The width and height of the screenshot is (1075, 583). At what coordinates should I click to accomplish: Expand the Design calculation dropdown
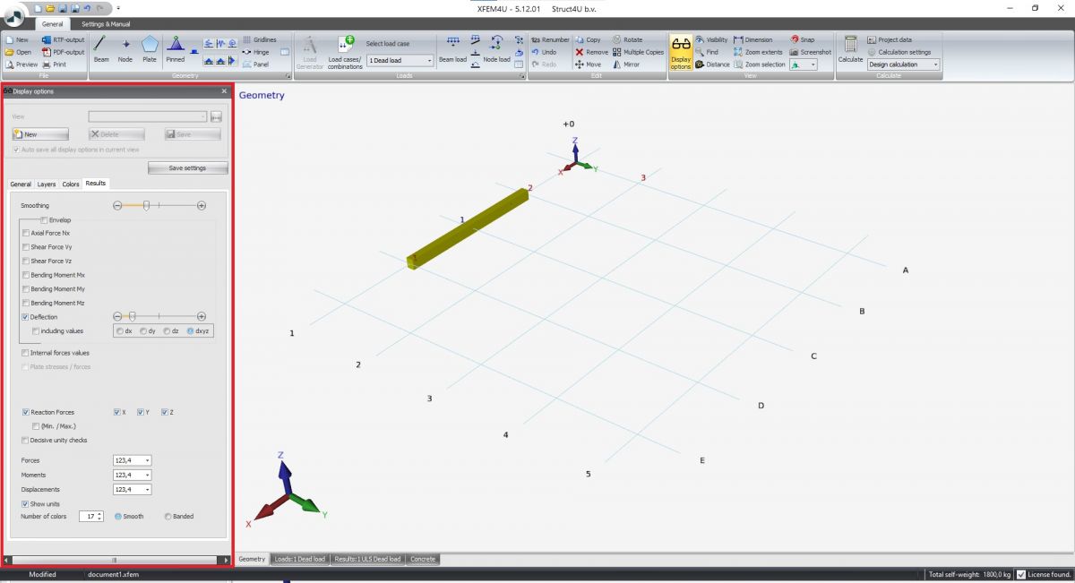pos(904,64)
